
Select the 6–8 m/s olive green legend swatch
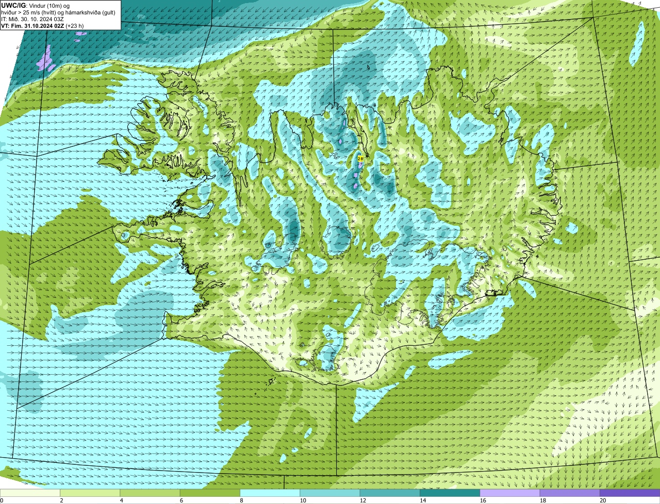210,493
